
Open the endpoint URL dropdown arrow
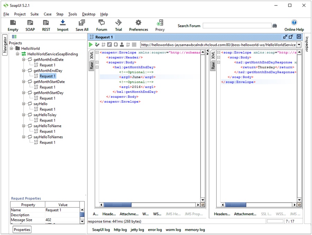coord(299,45)
